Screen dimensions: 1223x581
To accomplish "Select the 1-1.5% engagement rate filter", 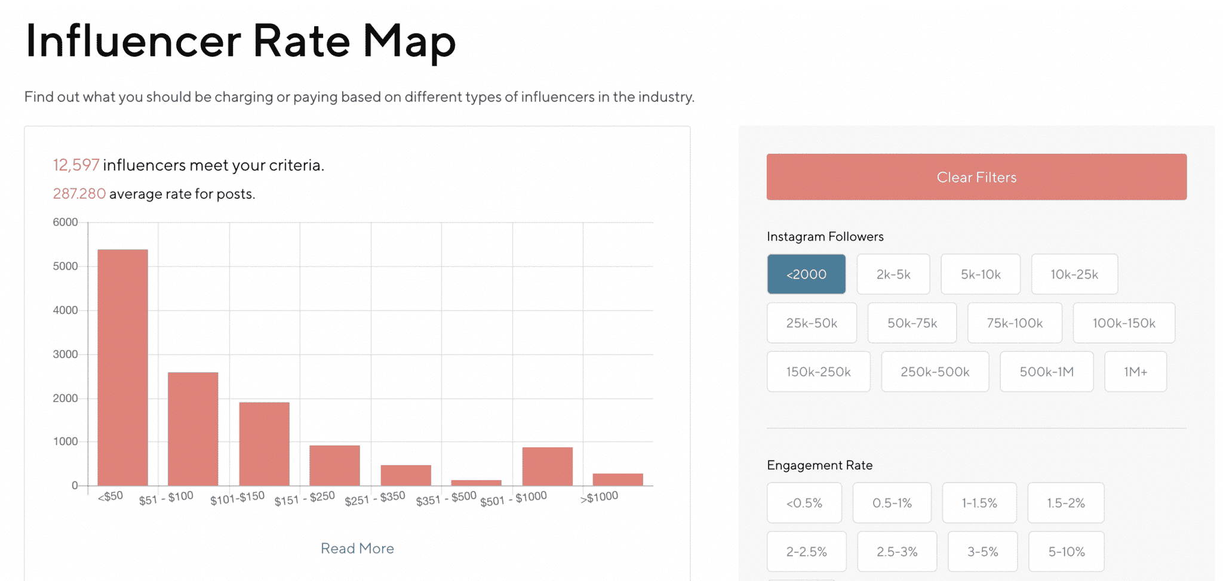I will coord(979,503).
